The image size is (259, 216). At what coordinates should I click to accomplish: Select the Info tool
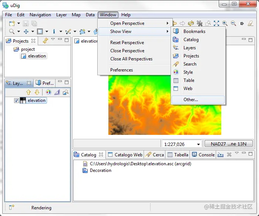pyautogui.click(x=54, y=31)
